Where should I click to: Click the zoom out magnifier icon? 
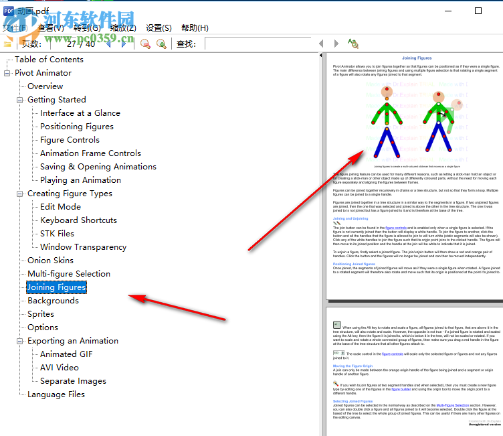[x=145, y=44]
